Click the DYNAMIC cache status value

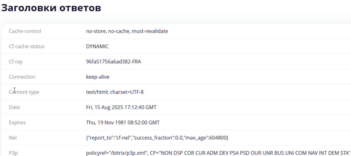tap(97, 47)
